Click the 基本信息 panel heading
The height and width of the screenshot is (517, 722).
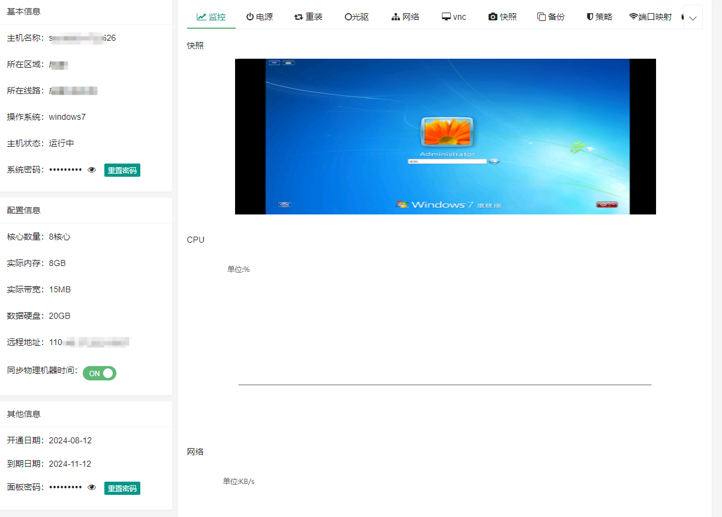[24, 11]
